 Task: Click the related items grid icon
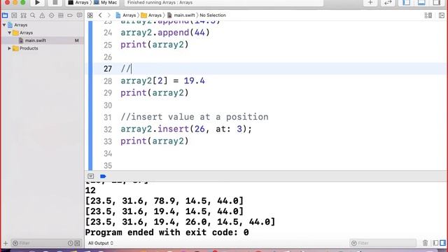pos(90,15)
